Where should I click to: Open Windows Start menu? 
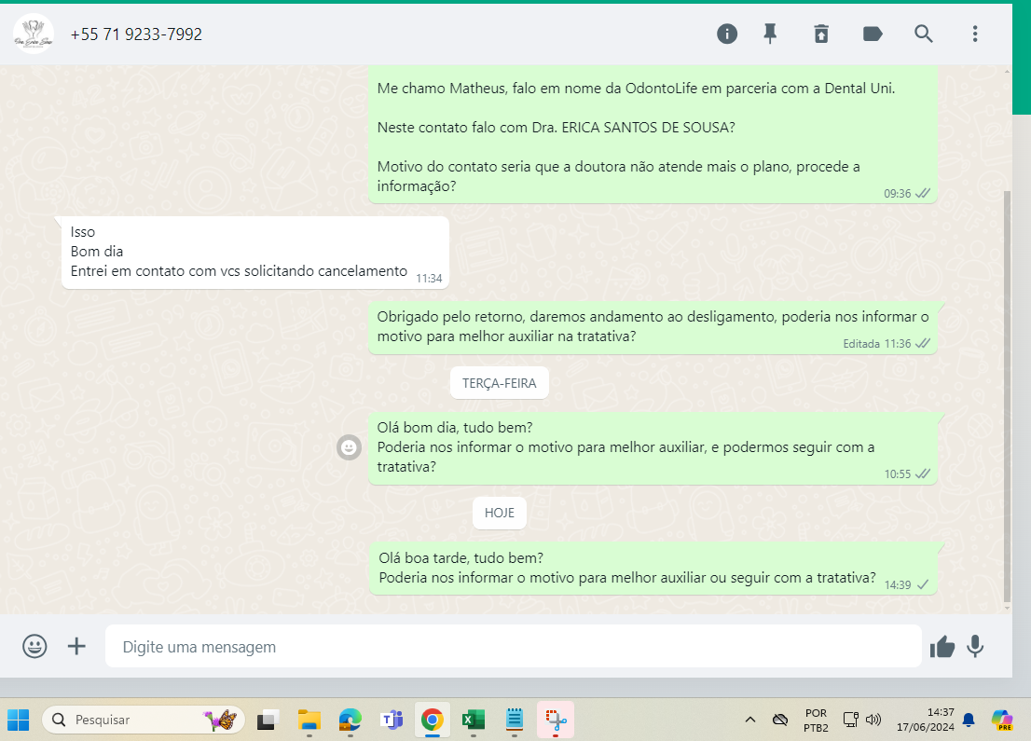click(19, 720)
